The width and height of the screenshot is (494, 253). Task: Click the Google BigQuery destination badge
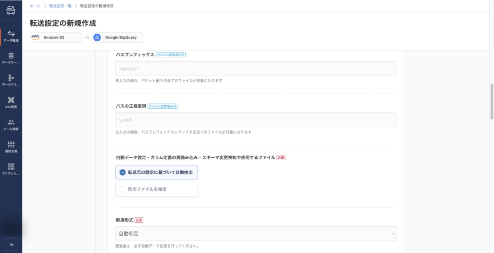tap(117, 37)
